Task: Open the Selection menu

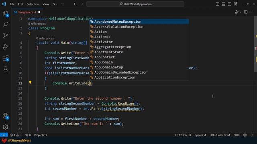Action: [33, 4]
